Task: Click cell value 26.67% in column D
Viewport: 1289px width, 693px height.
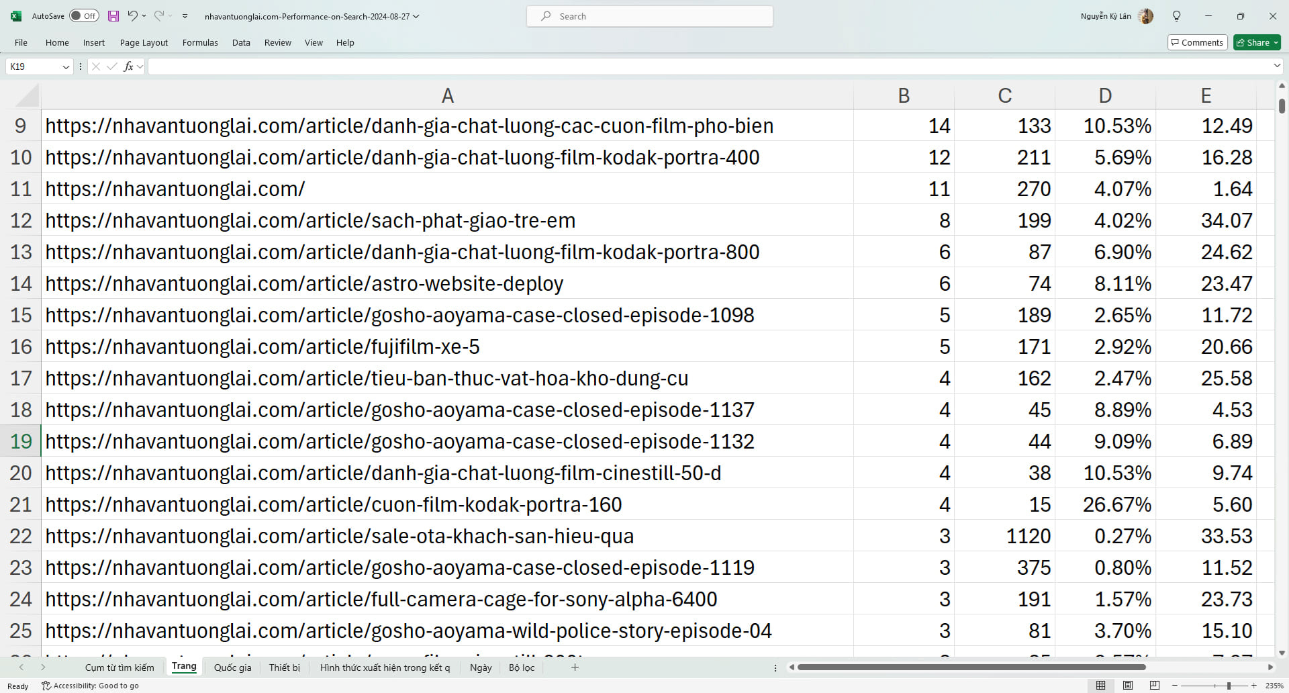Action: (1105, 504)
